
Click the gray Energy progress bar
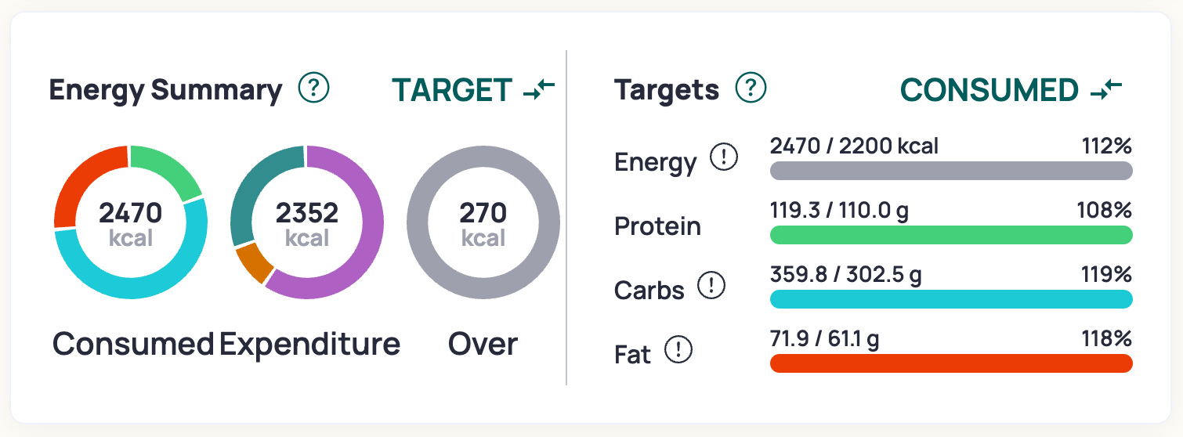(x=951, y=171)
